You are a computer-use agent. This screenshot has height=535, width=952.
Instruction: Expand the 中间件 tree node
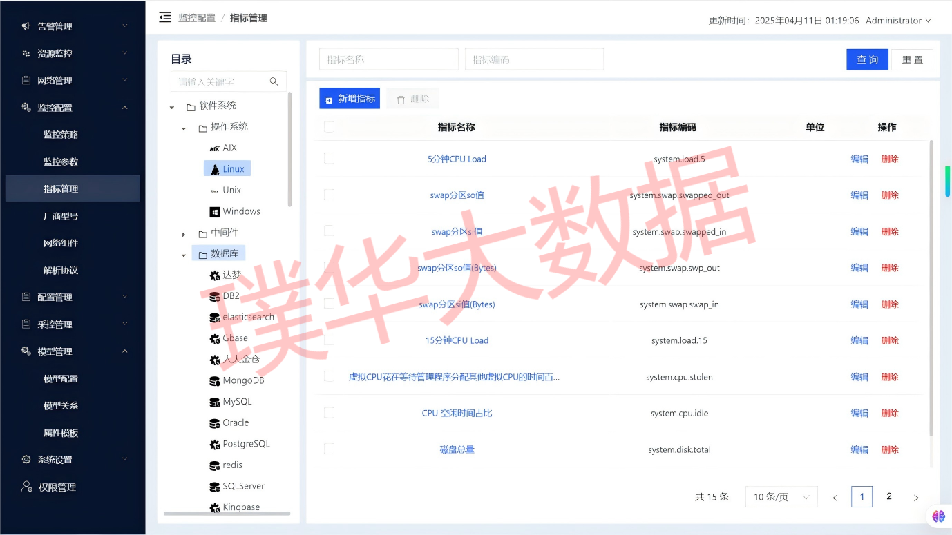pyautogui.click(x=184, y=234)
